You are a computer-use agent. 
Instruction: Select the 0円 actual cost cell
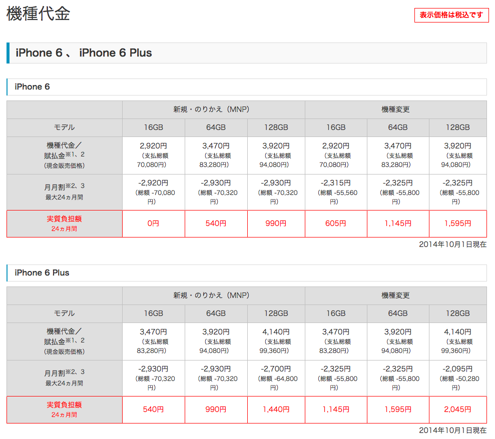click(x=153, y=223)
